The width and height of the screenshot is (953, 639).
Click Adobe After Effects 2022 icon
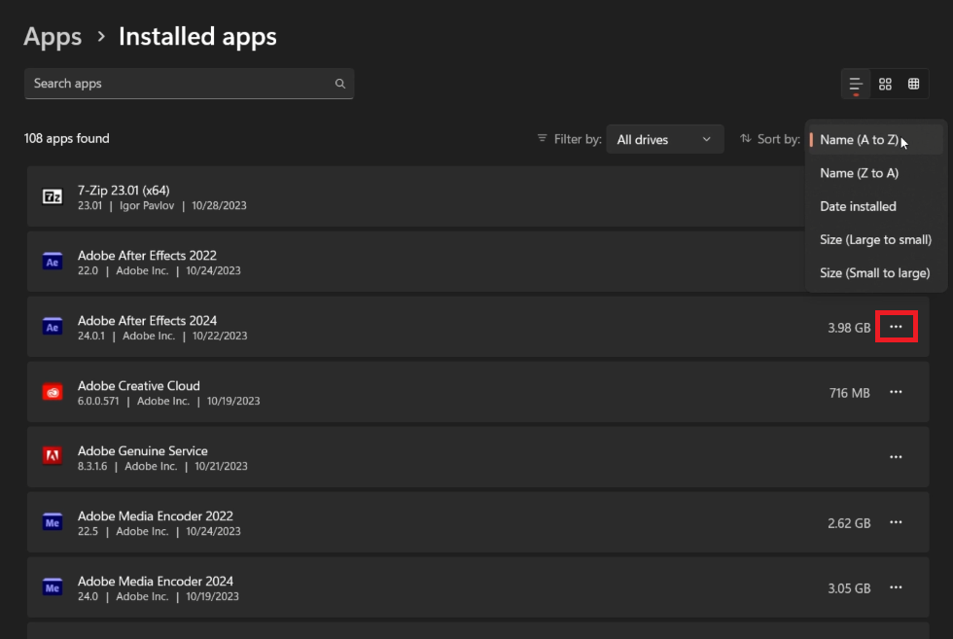click(53, 262)
